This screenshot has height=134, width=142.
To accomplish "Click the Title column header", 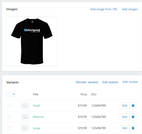I will click(35, 94).
